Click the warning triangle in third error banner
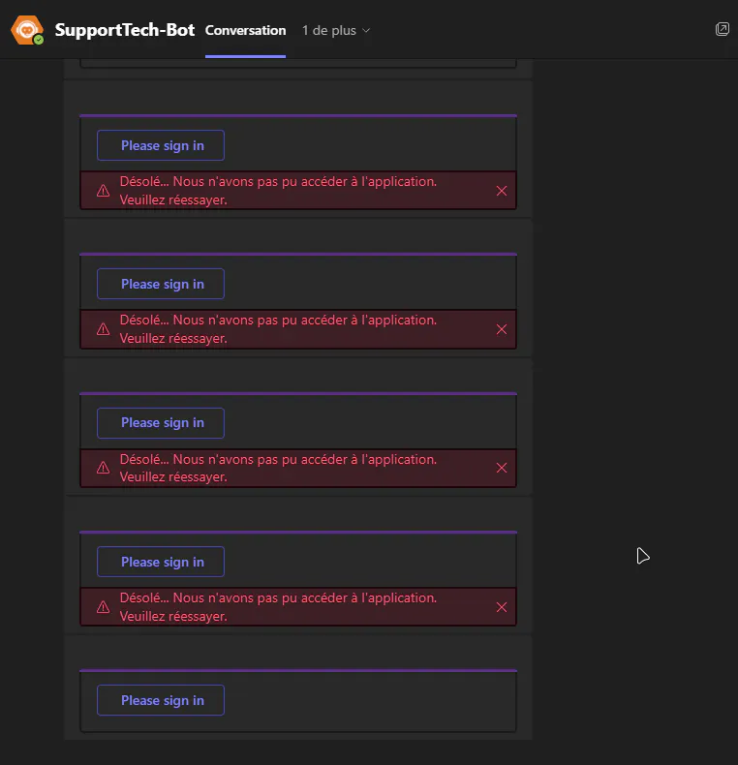The image size is (738, 765). tap(103, 468)
